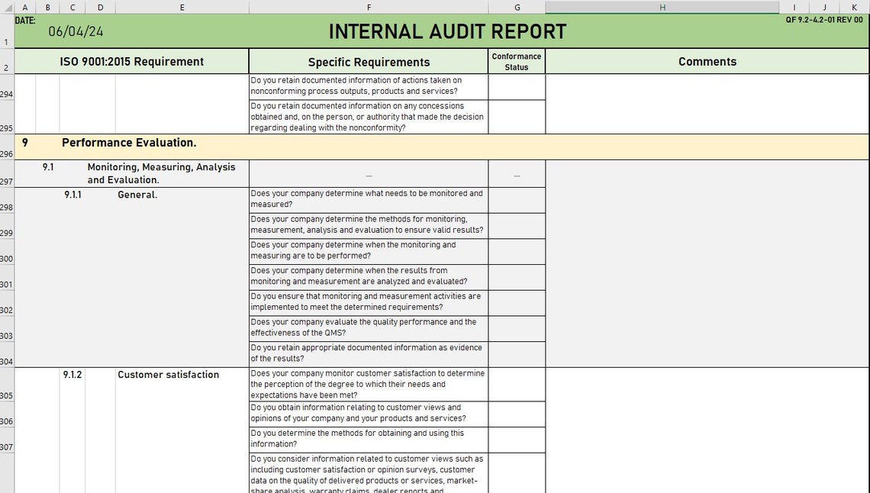Select row header 307

[x=7, y=440]
